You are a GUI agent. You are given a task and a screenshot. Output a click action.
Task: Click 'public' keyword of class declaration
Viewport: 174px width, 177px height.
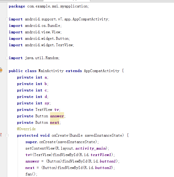coord(16,71)
